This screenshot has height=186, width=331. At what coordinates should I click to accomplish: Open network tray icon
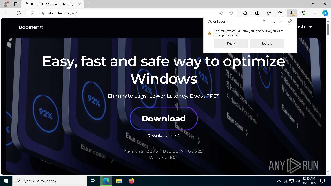tap(291, 181)
